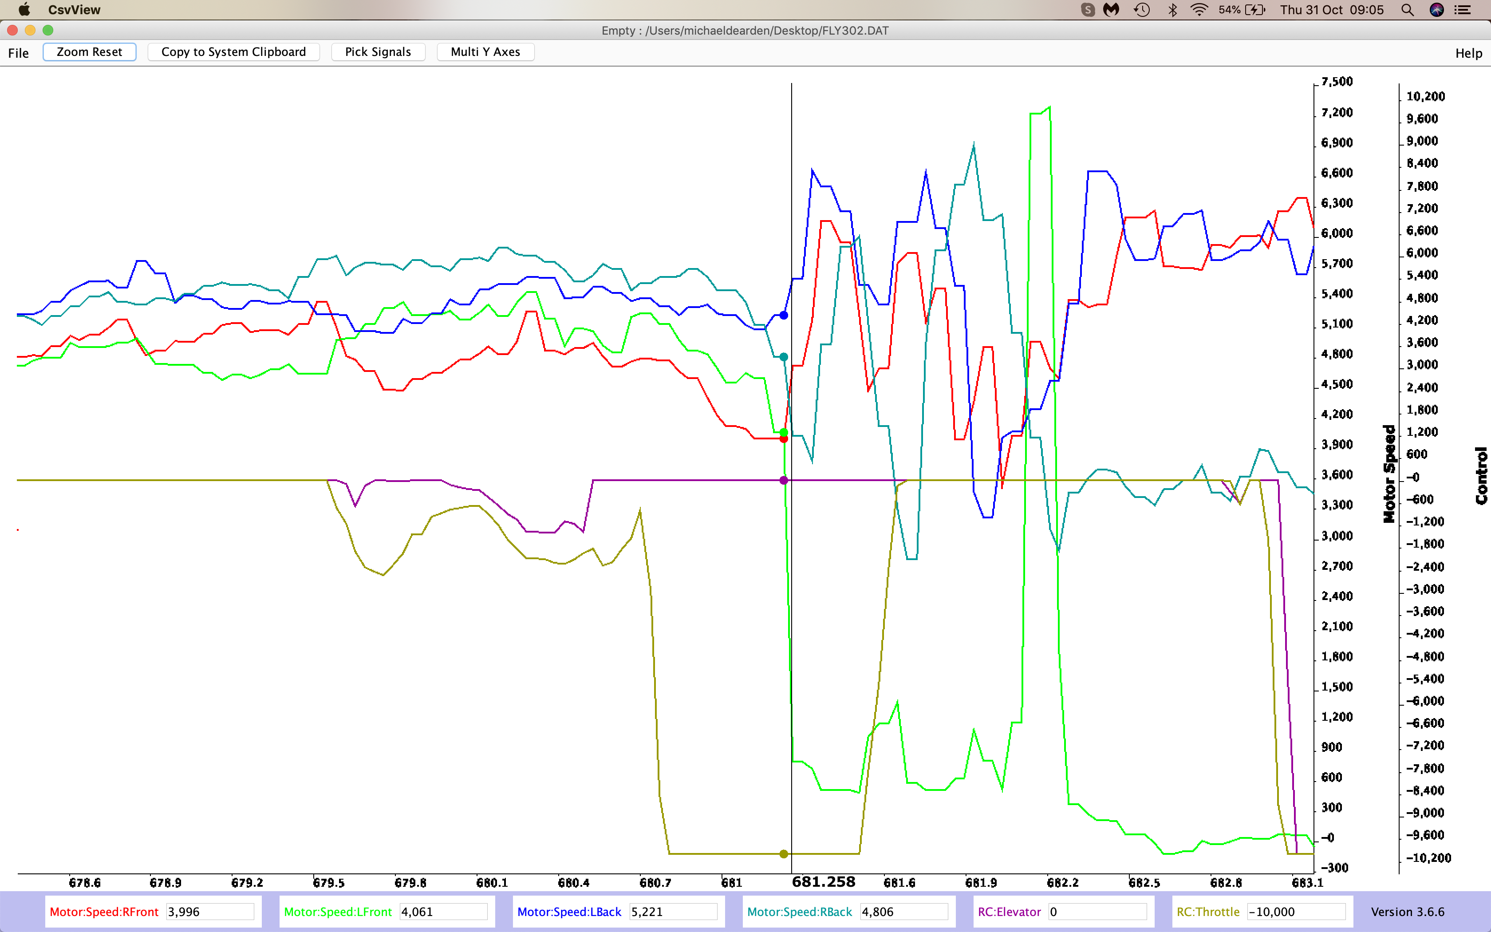
Task: Click the Motor:Speed:RFront value field
Action: coord(210,912)
